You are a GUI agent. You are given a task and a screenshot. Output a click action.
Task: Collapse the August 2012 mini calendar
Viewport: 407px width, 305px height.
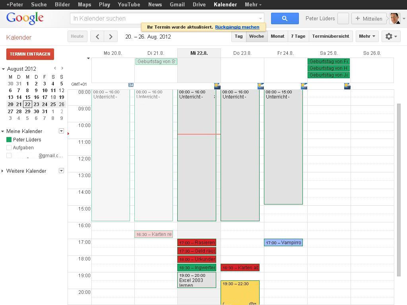point(3,69)
